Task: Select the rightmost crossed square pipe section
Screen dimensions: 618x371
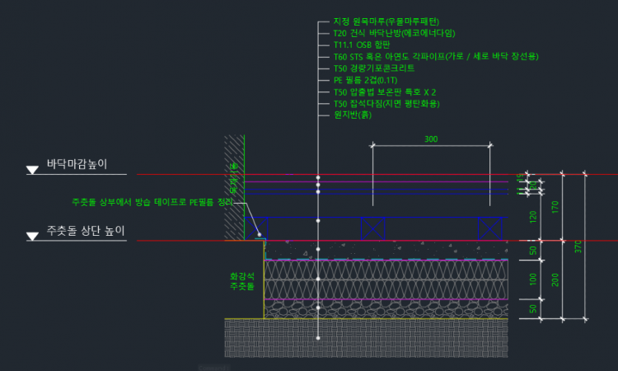Action: coord(490,229)
